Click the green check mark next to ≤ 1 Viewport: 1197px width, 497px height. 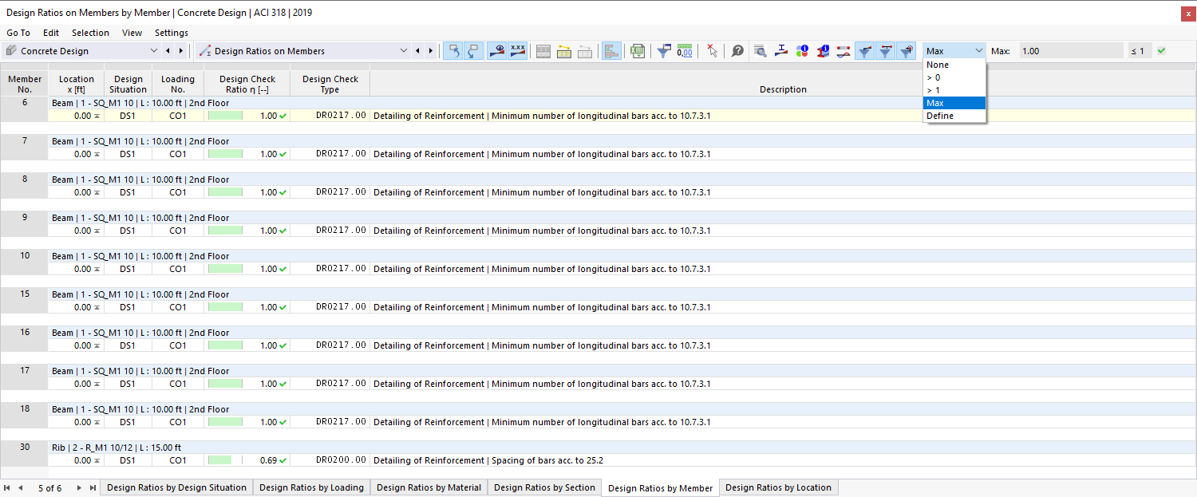click(1161, 51)
